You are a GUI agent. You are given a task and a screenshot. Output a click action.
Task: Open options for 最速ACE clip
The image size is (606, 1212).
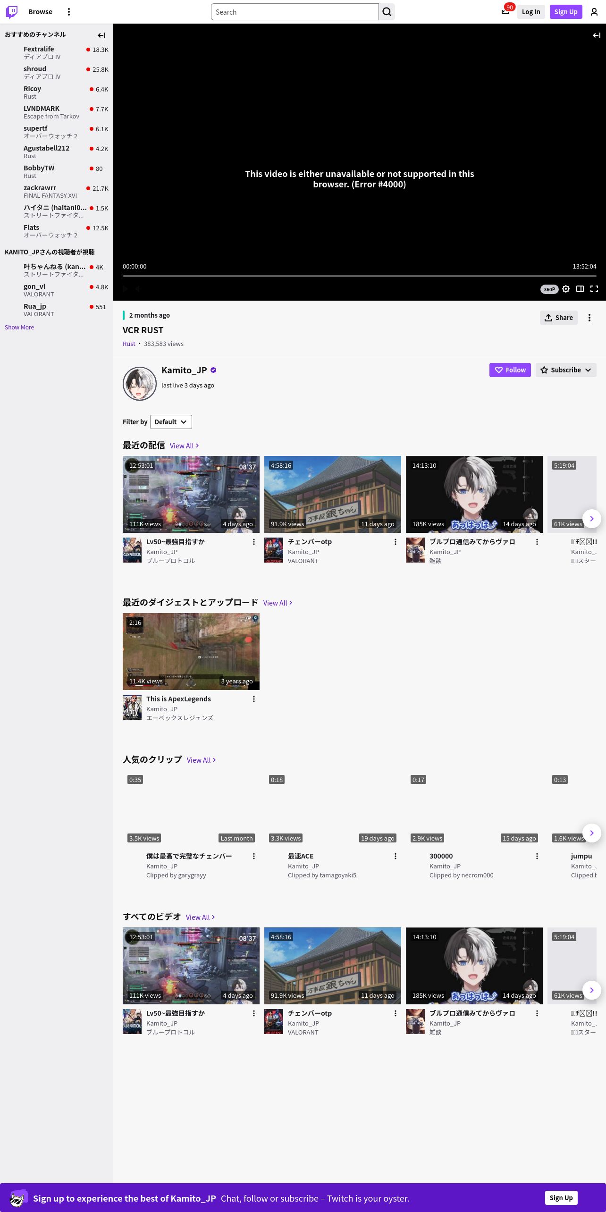pos(396,856)
